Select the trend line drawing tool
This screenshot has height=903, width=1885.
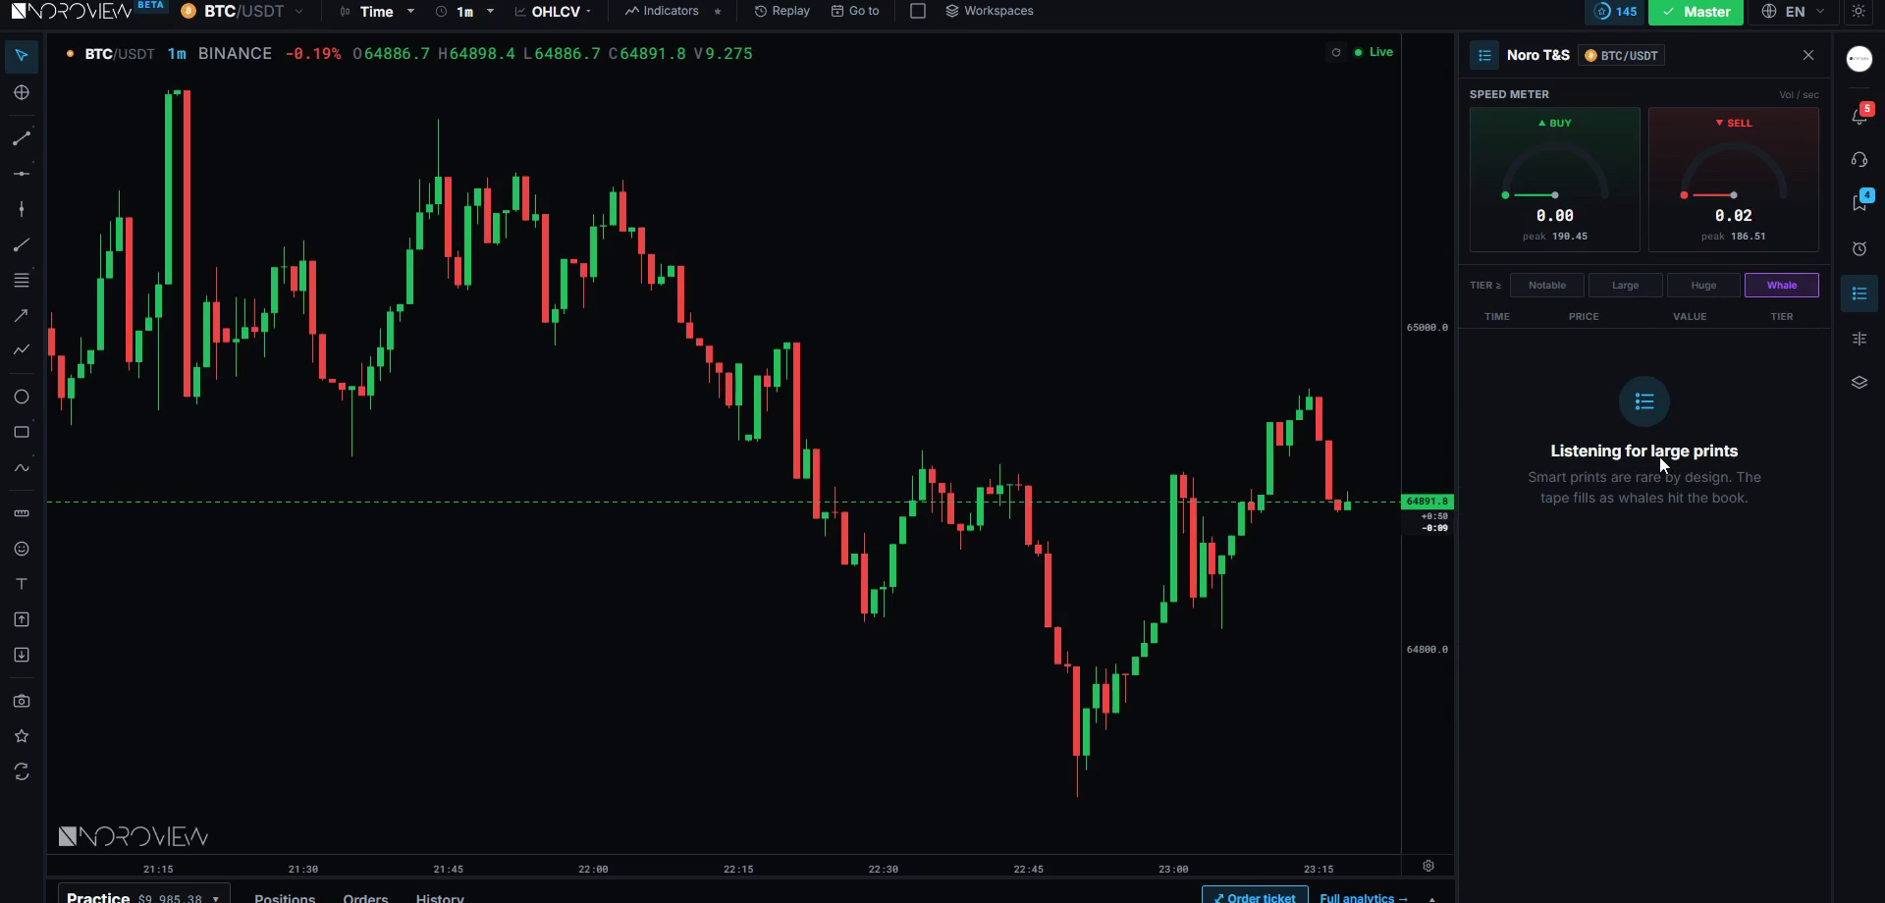(x=22, y=138)
